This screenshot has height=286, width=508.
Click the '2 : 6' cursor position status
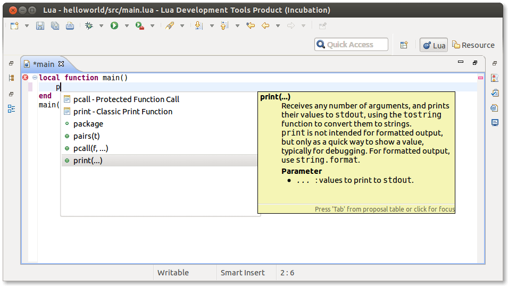[287, 273]
